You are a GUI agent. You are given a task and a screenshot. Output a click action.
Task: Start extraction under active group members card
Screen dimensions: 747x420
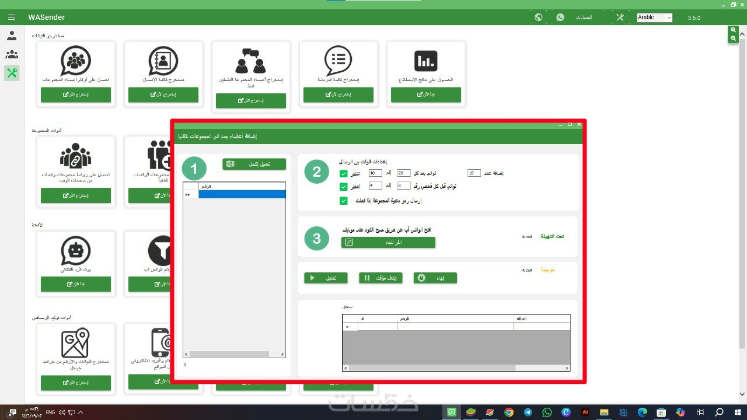click(251, 100)
